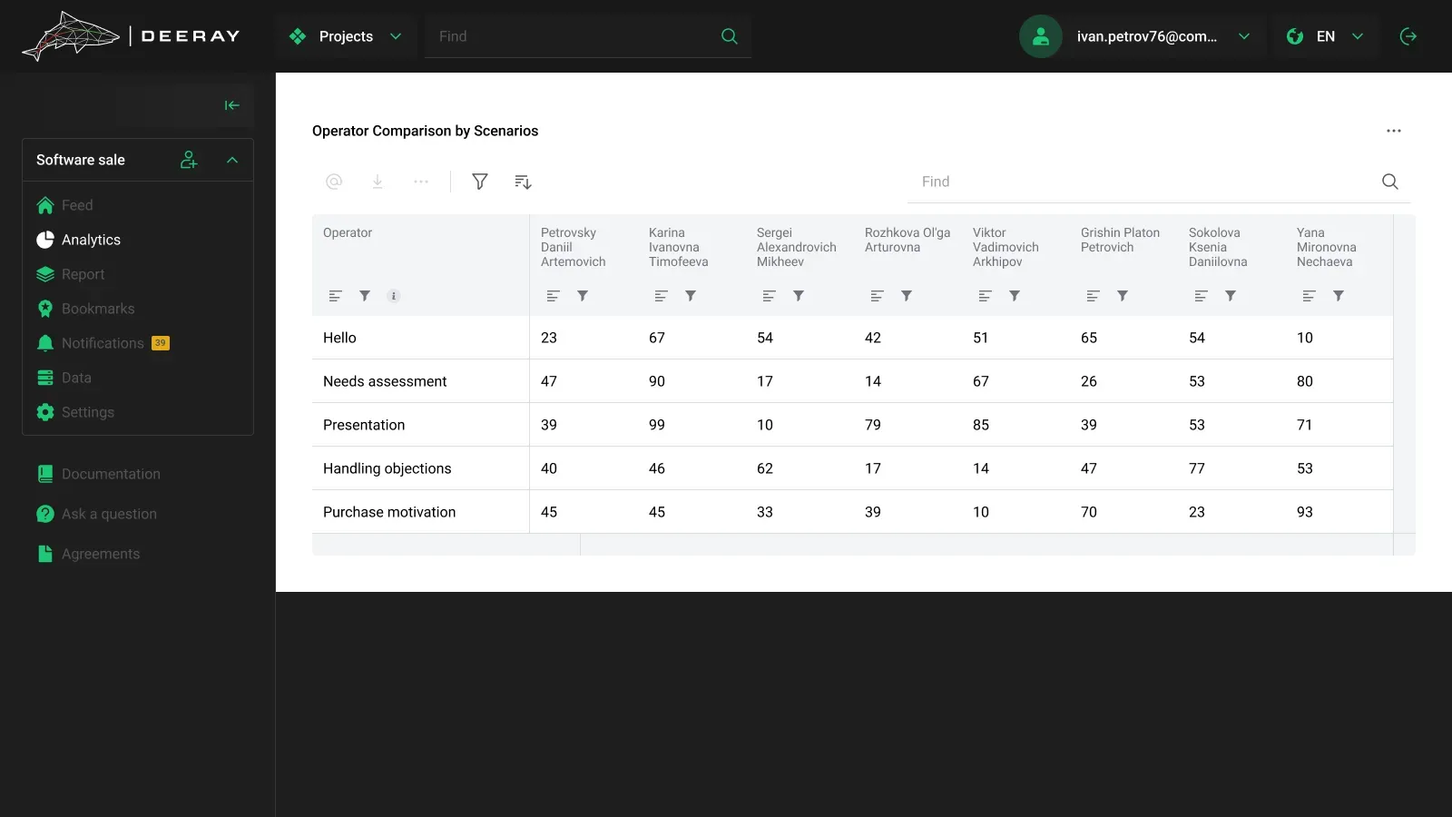Filter the Petrovsky Daniil Artemovich column

click(583, 296)
